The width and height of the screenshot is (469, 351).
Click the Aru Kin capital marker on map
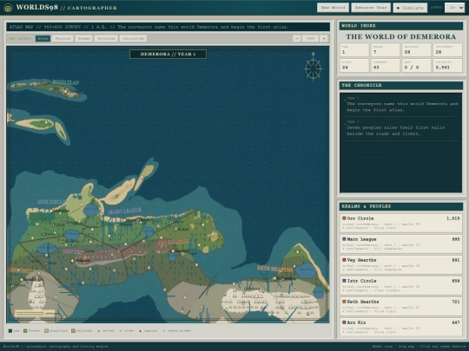coord(72,261)
